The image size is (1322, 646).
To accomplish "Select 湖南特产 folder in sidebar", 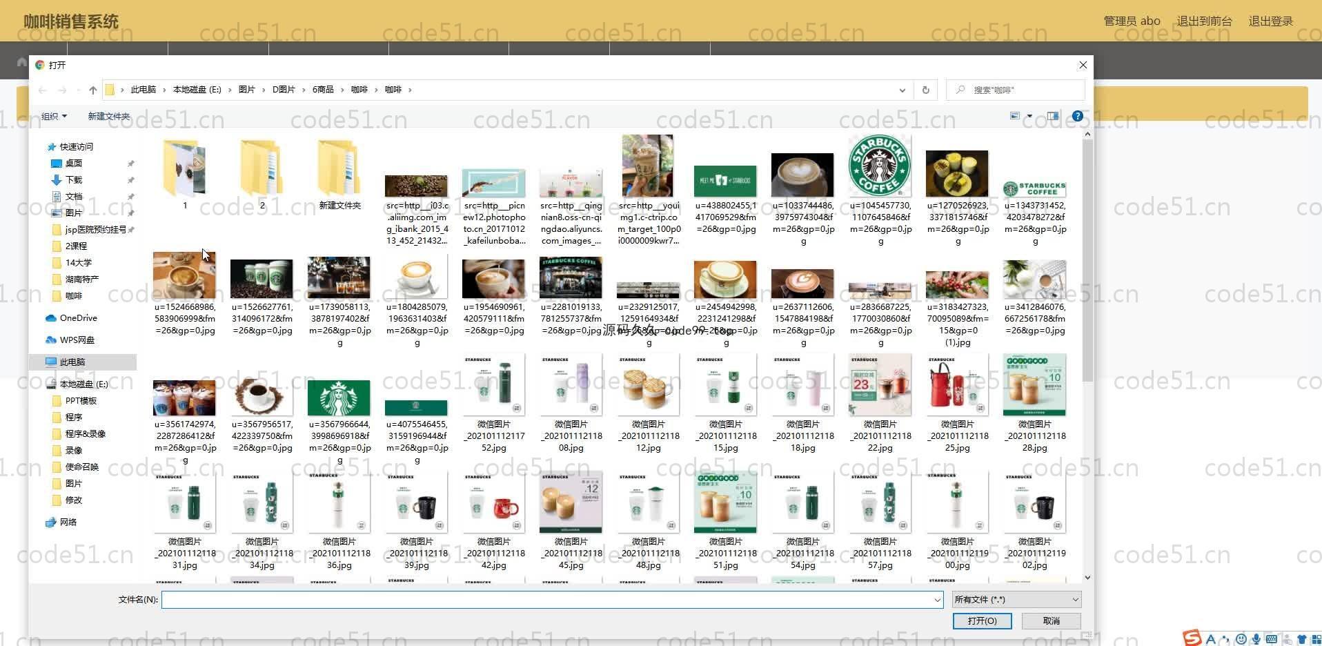I will [82, 280].
